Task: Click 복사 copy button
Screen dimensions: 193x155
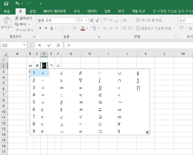Action: click(x=20, y=24)
